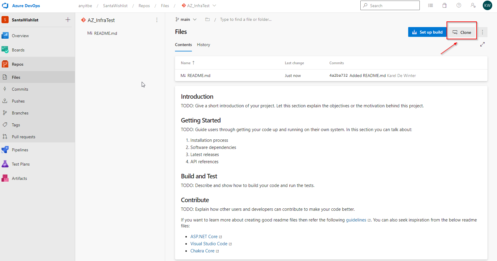Select Files under Repos
The width and height of the screenshot is (497, 261).
point(37,77)
